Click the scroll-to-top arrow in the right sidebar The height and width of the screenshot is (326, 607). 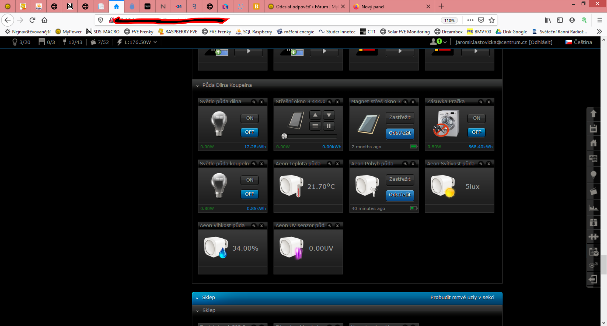[x=593, y=114]
